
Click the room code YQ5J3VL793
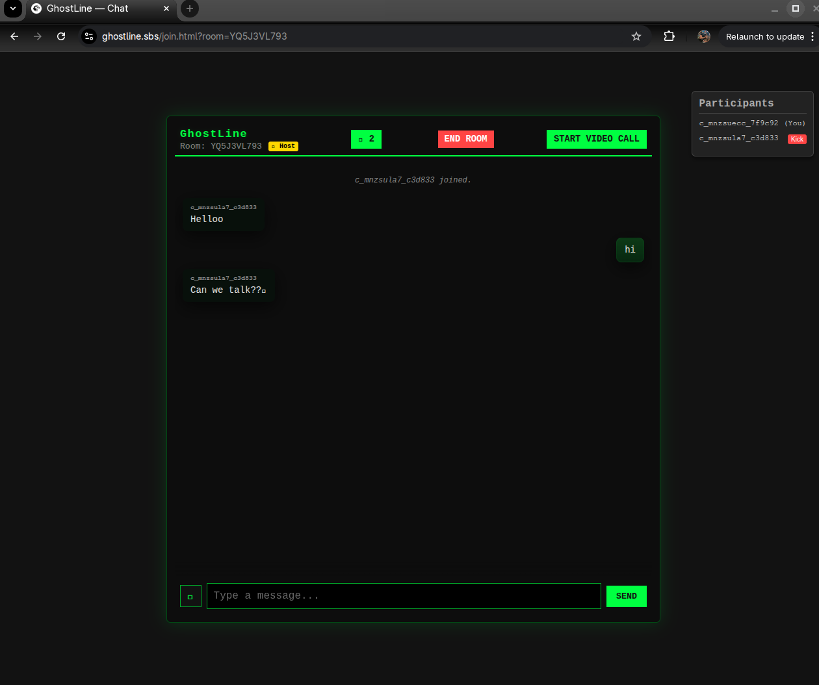pyautogui.click(x=236, y=146)
